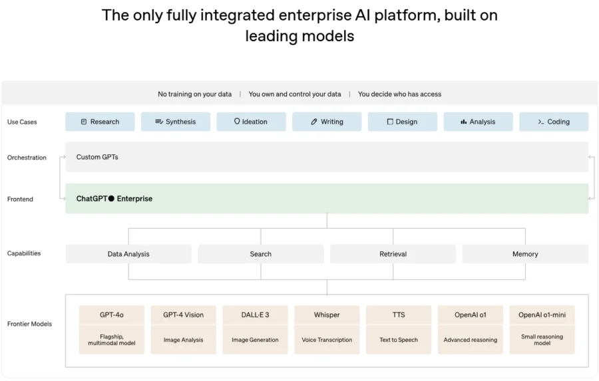Click the Research use case icon
The image size is (599, 381).
[x=84, y=122]
